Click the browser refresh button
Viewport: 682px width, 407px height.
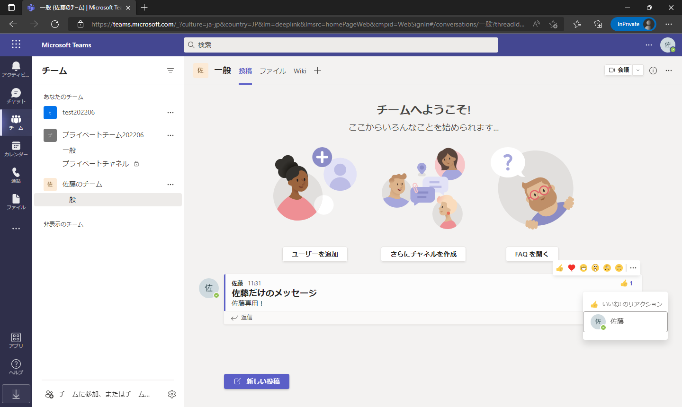tap(55, 24)
